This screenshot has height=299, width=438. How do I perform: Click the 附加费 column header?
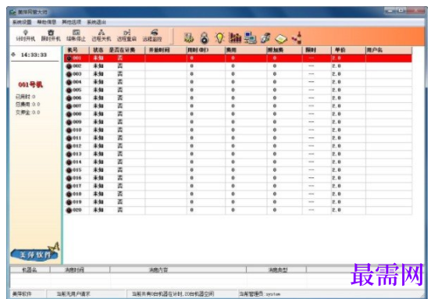(x=285, y=50)
